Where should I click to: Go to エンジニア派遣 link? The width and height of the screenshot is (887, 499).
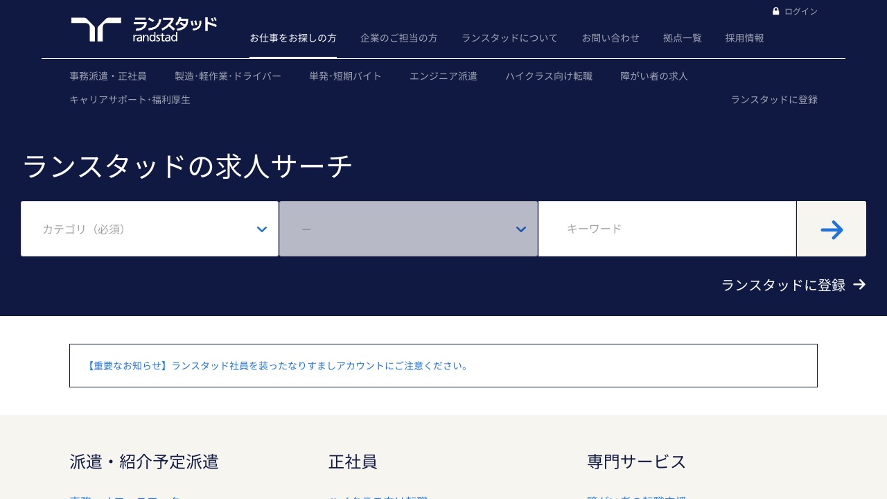coord(443,76)
